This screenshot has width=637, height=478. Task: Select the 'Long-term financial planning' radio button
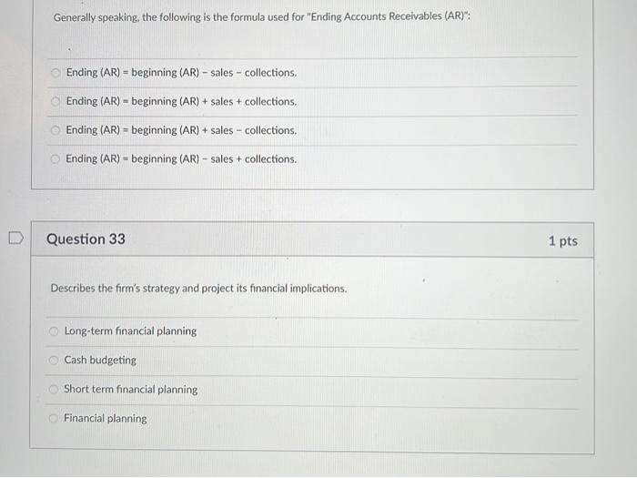coord(54,331)
